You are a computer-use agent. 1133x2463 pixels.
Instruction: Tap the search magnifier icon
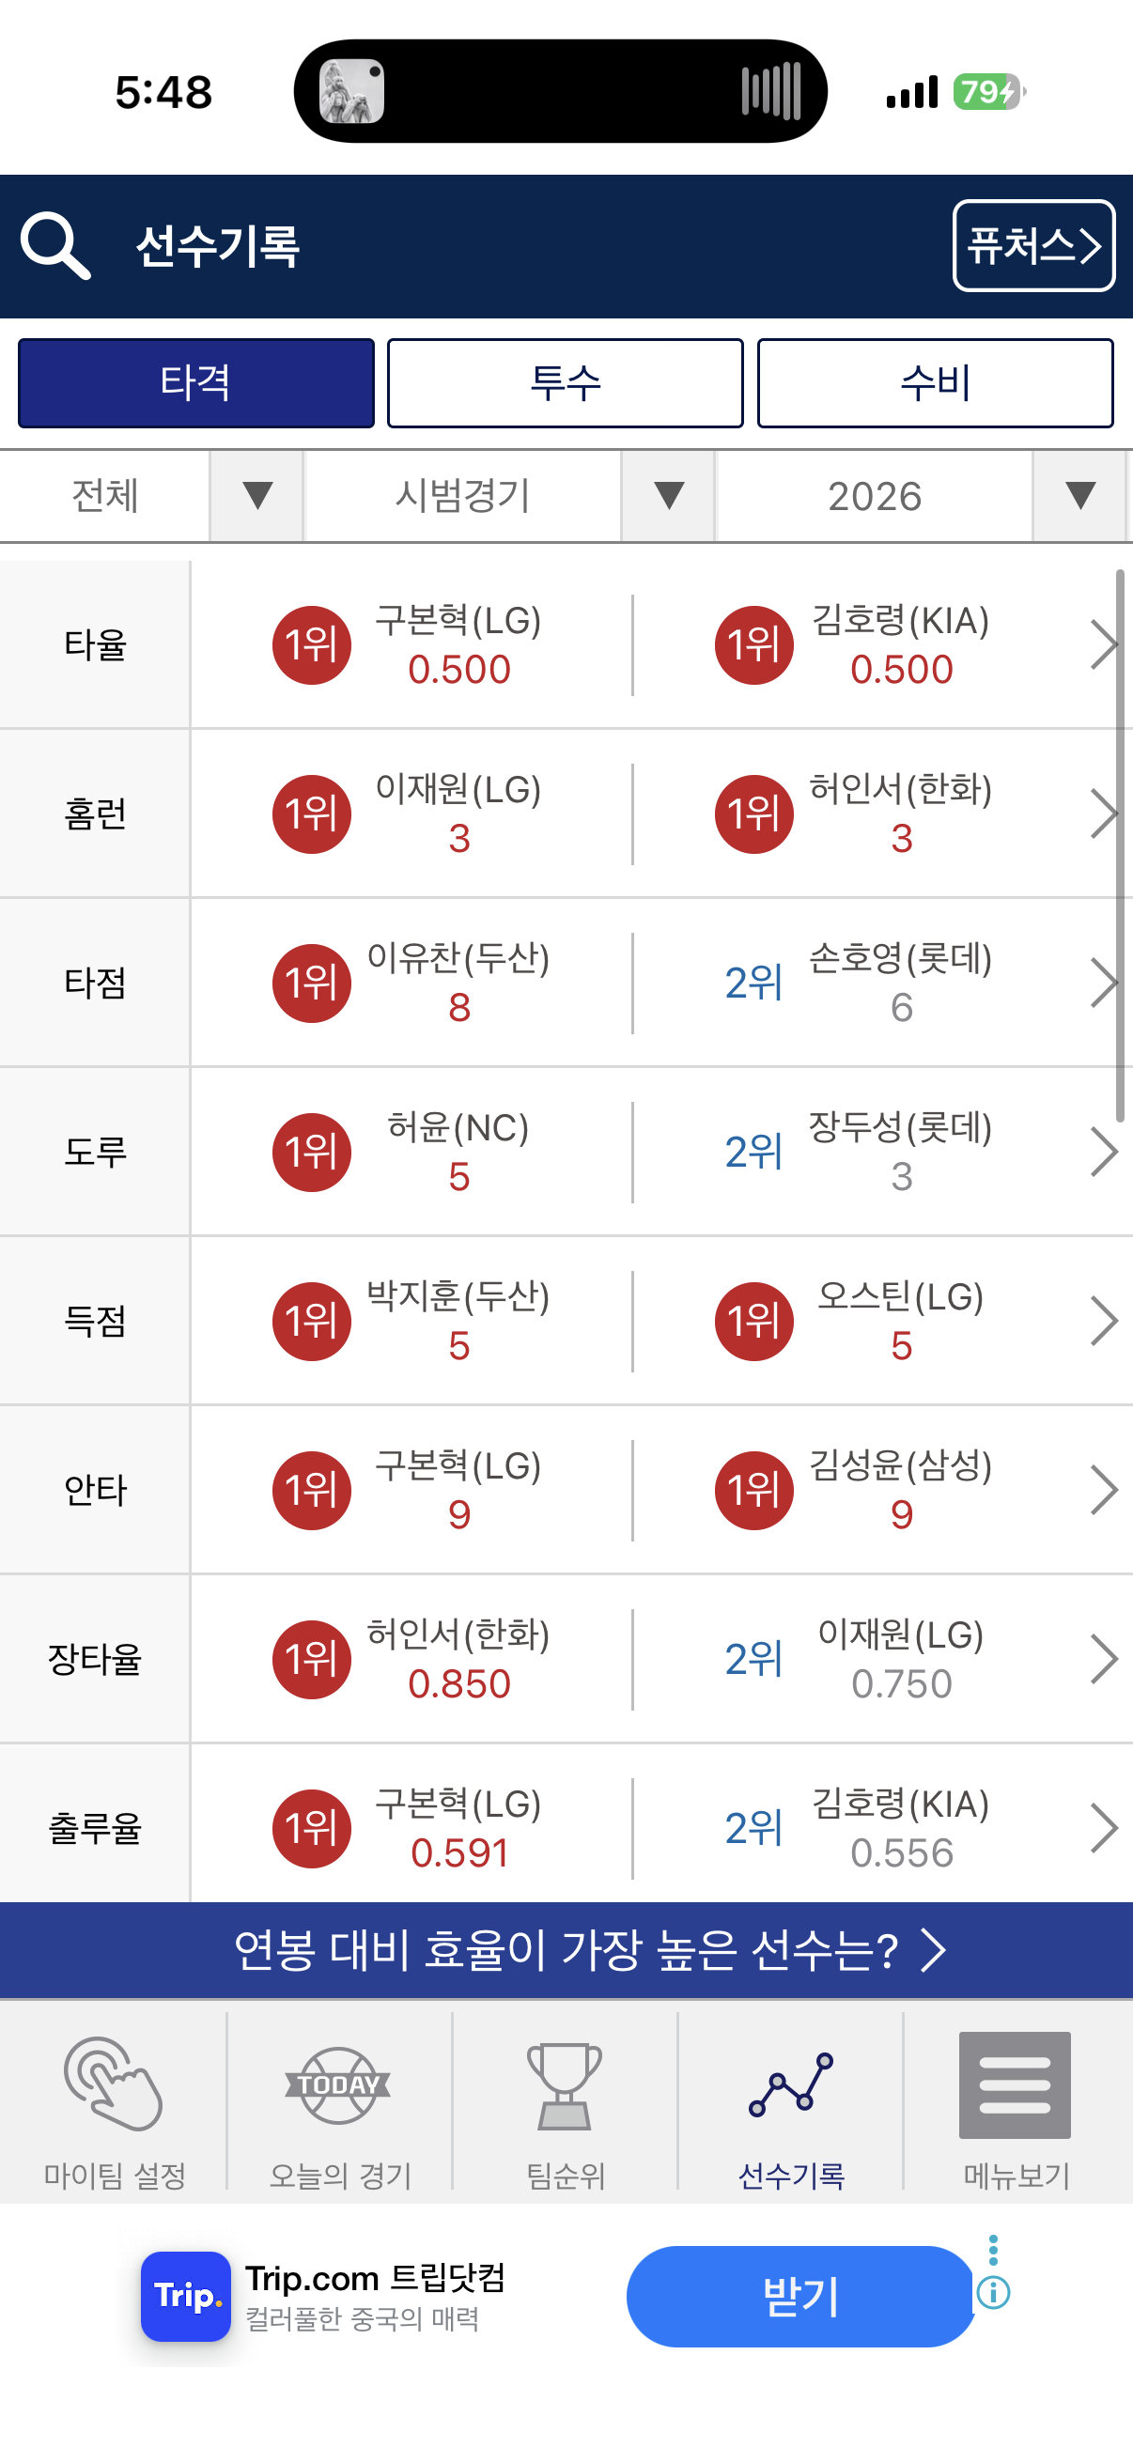55,246
